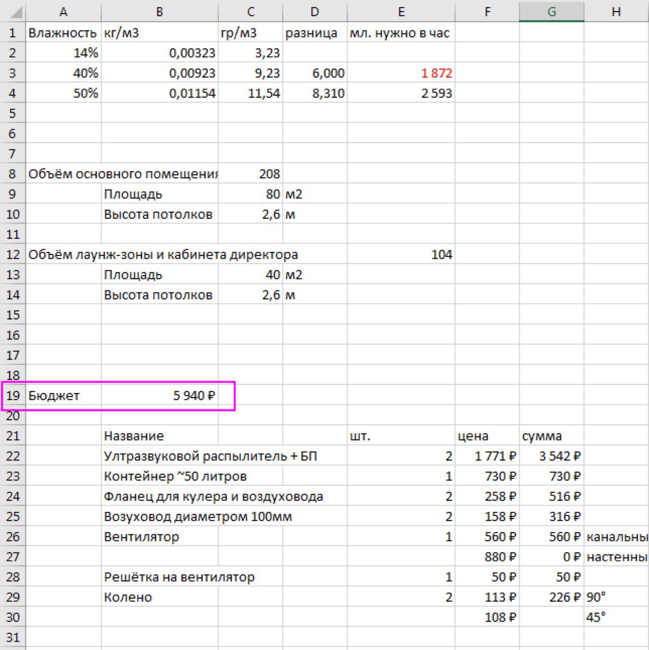Click the 'цена' header cell
The width and height of the screenshot is (649, 650).
click(487, 436)
